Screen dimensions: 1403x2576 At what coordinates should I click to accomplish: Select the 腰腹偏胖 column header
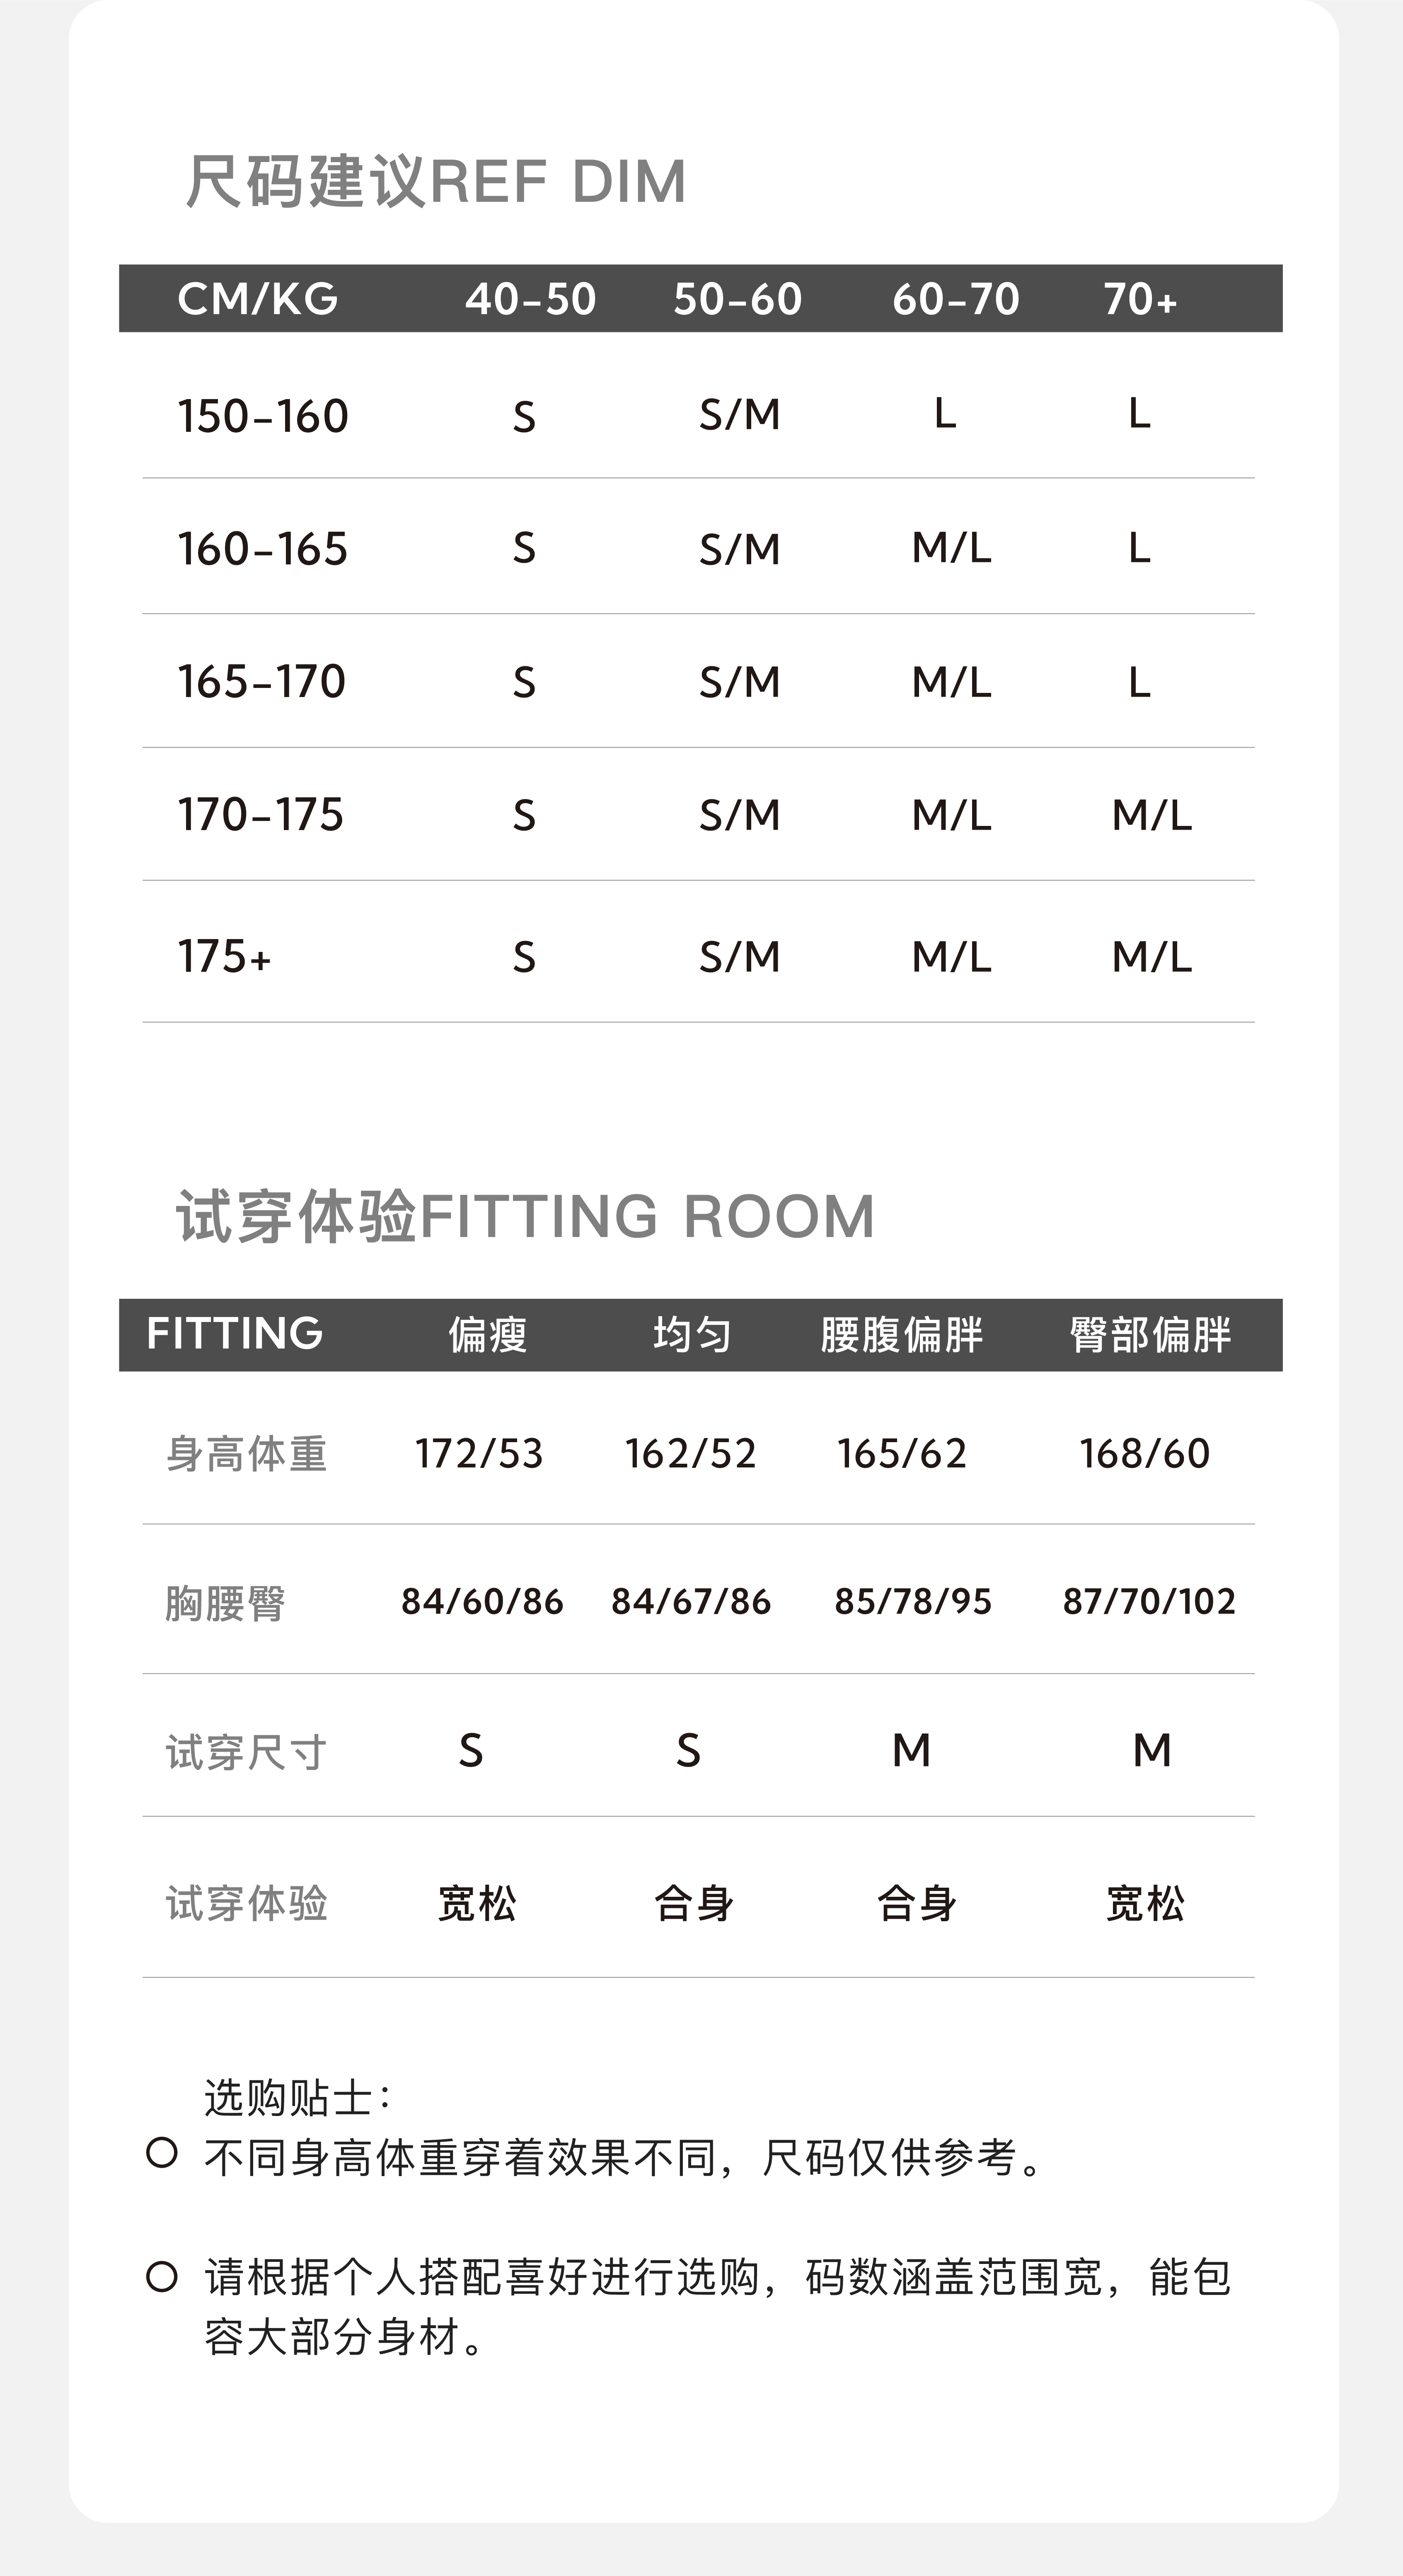click(x=902, y=1335)
